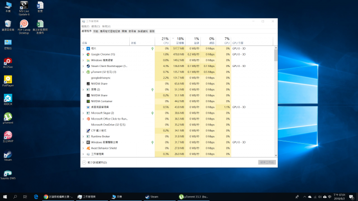358x201 pixels.
Task: Launch the KKBOX desktop shortcut
Action: 8,100
